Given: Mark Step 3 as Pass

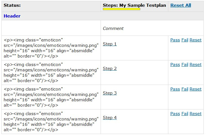Looking at the screenshot, I should click(175, 89).
